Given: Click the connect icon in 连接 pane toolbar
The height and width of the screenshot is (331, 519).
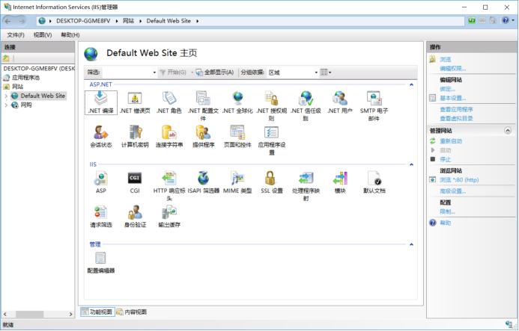Looking at the screenshot, I should click(x=6, y=58).
